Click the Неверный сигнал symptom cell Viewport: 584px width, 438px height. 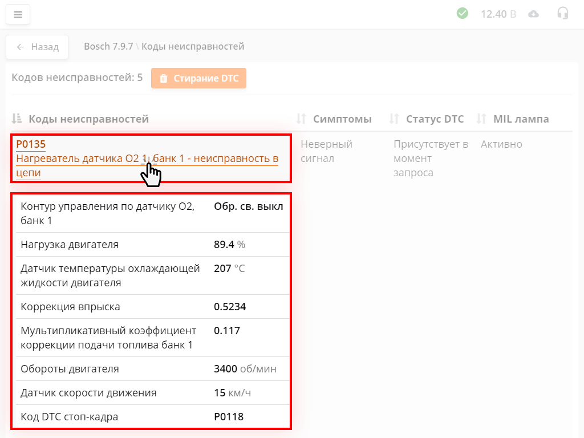(326, 151)
